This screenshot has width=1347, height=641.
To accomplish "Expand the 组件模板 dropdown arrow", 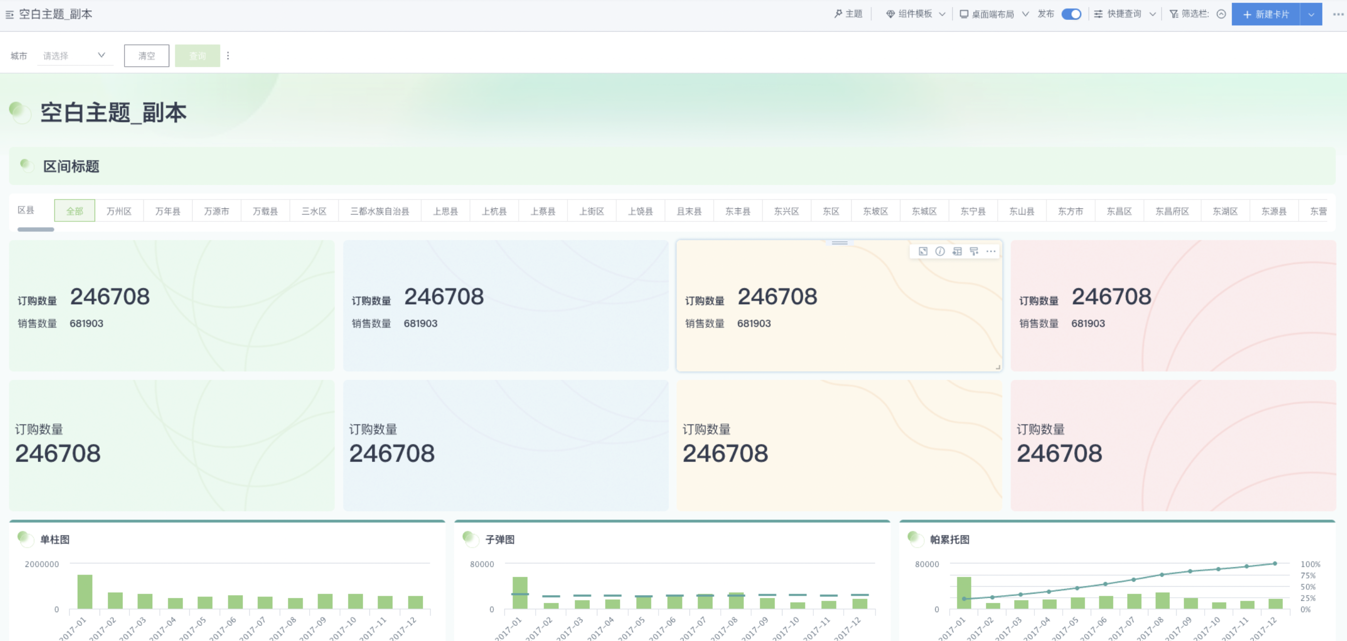I will point(942,14).
